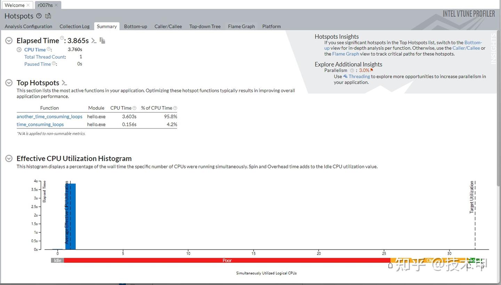
Task: Open the Flame Graph tab
Action: tap(241, 26)
